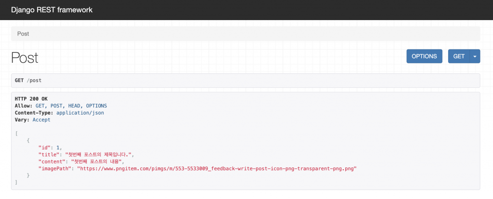Select the "id": 1 line

[x=50, y=147]
